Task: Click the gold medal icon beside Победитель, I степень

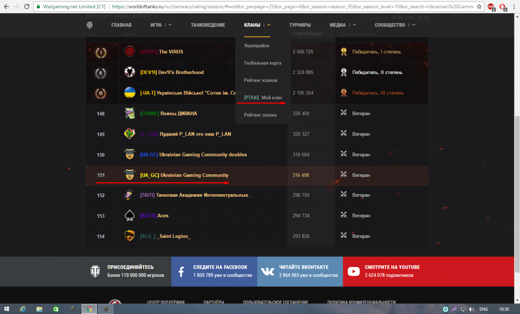Action: click(344, 52)
